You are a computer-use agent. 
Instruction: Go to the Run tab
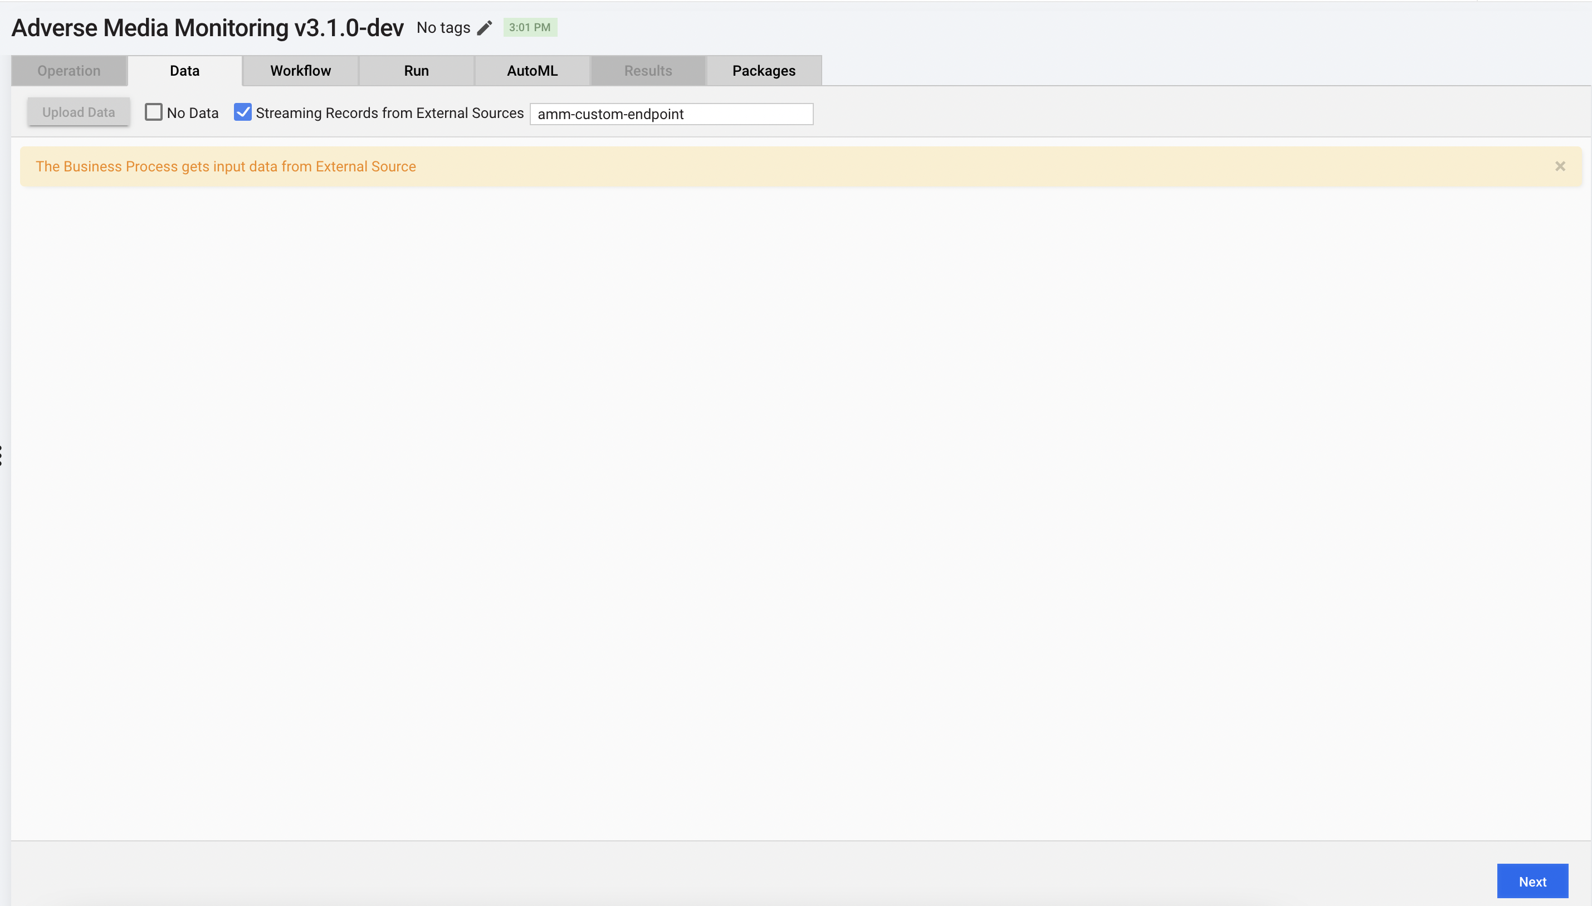(x=417, y=71)
